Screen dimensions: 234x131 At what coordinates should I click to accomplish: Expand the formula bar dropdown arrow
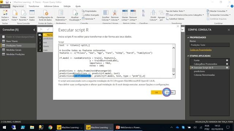[x=182, y=29]
